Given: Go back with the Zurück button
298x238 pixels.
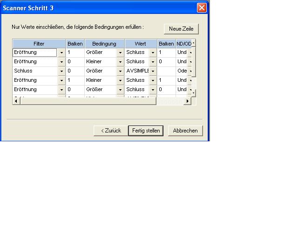Looking at the screenshot, I should coord(111,131).
